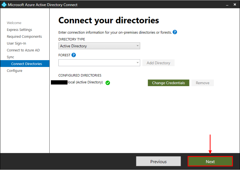Proceed with the Next button
The width and height of the screenshot is (240, 170).
tap(210, 162)
